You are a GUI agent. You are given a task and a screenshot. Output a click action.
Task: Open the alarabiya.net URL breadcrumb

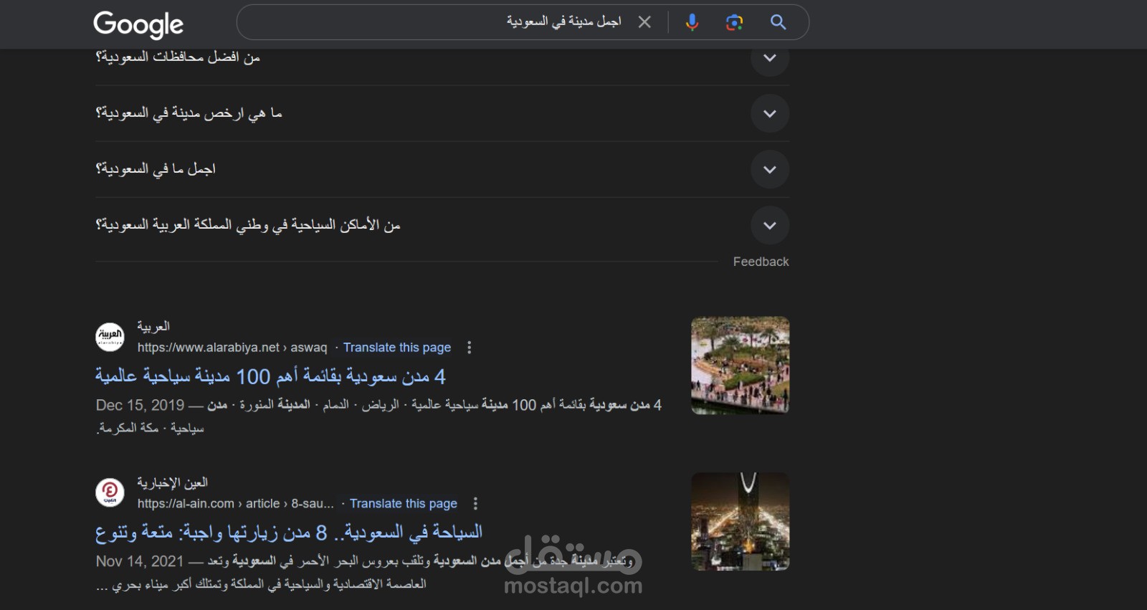click(232, 348)
